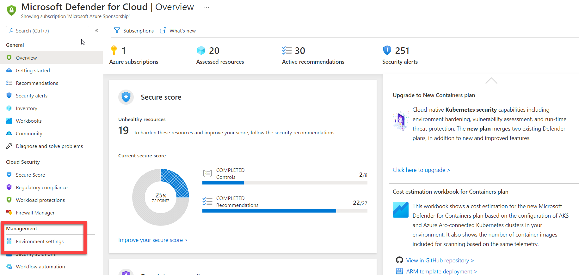
Task: Click here to upgrade link
Action: 422,170
